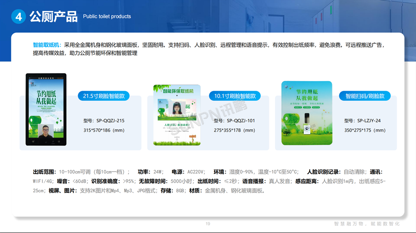Image resolution: width=416 pixels, height=233 pixels.
Task: Click the 存储 spec label
Action: pos(167,191)
